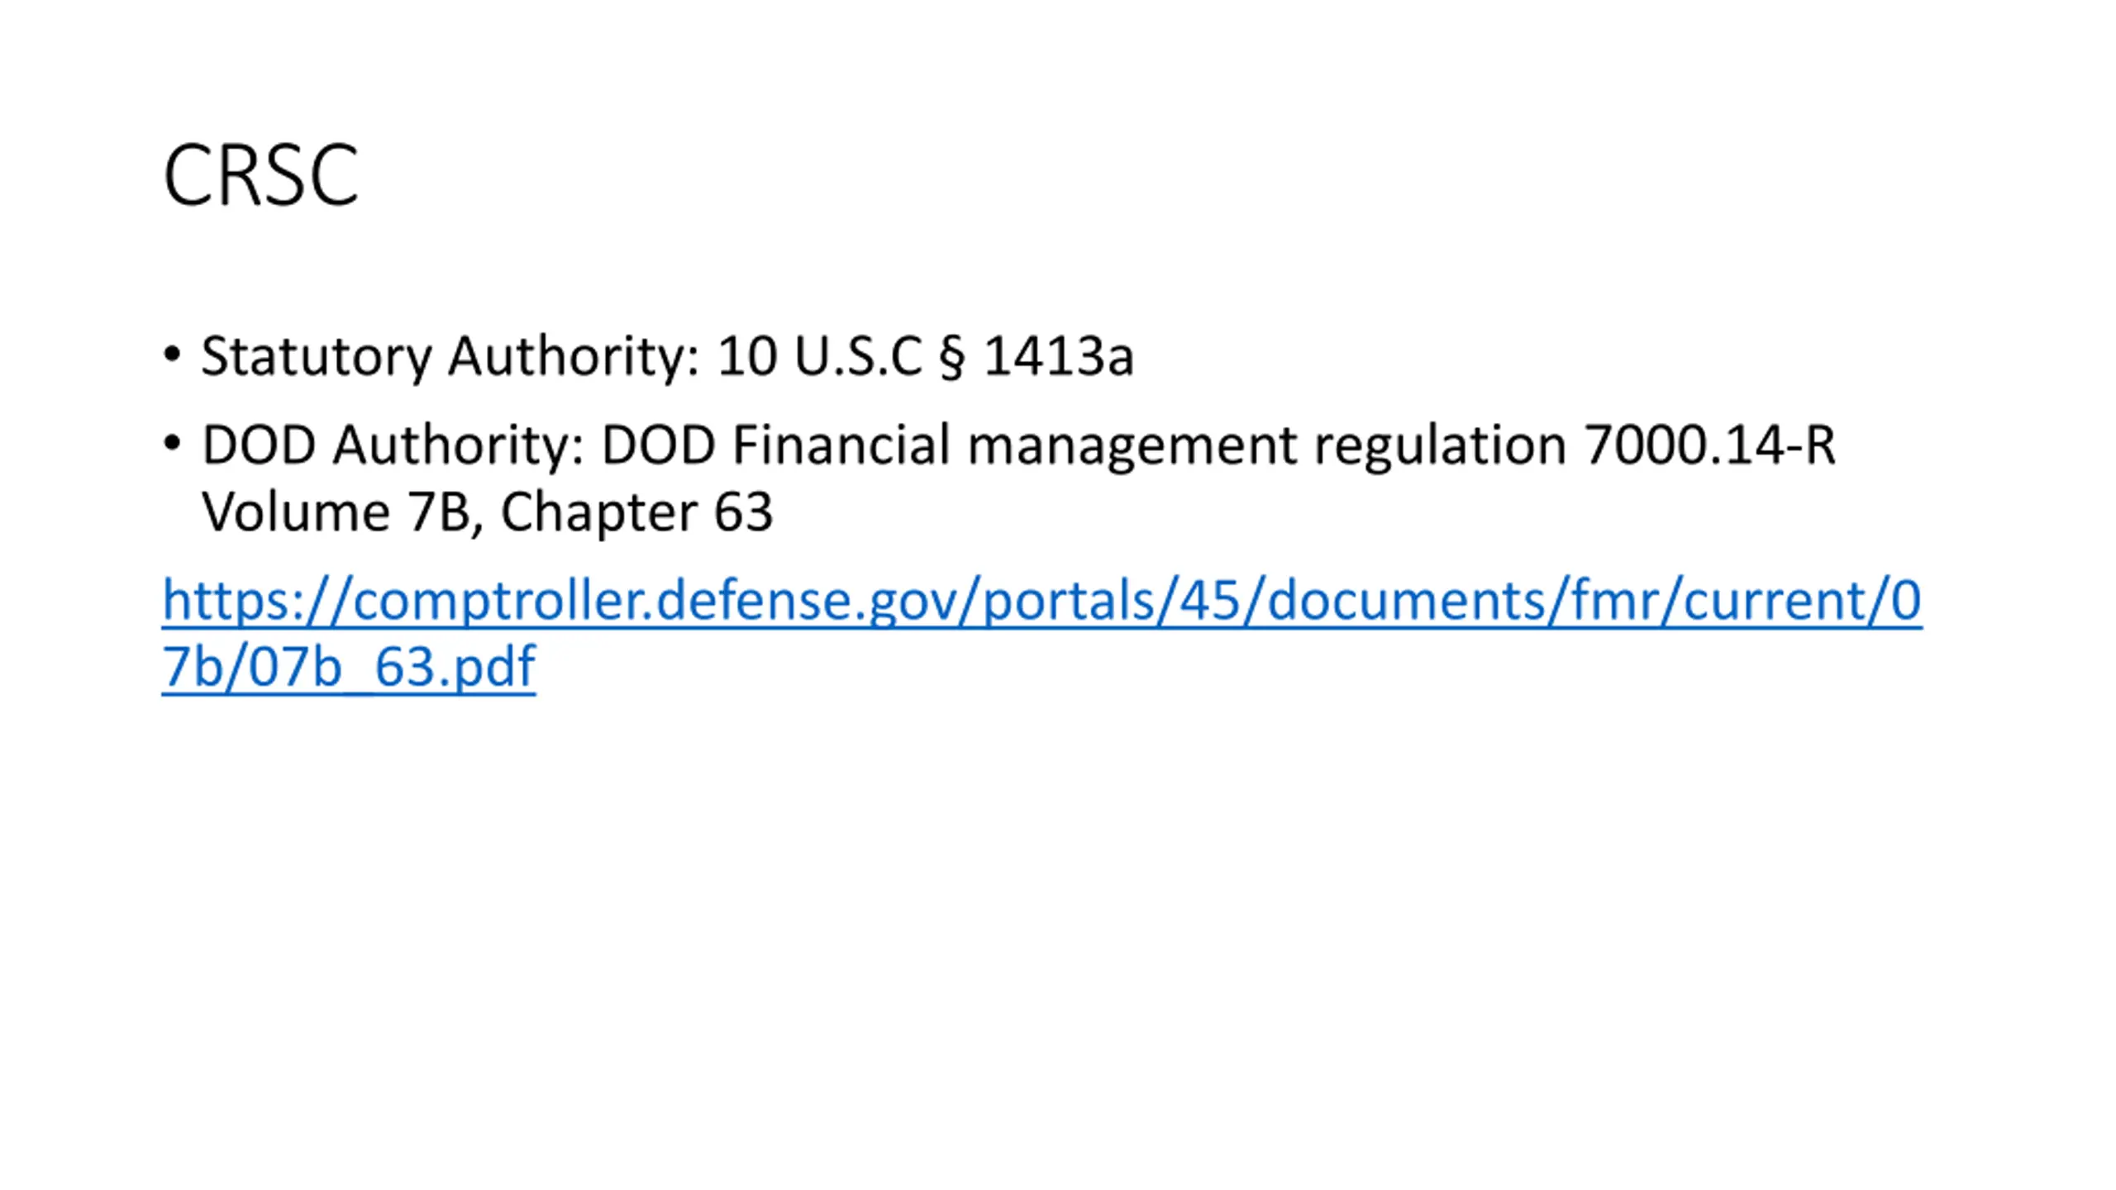Click the text Chapter 63
The width and height of the screenshot is (2116, 1190).
coord(636,512)
